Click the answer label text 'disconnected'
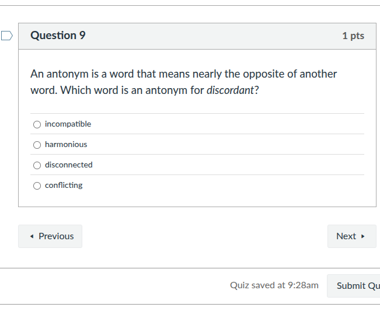The width and height of the screenshot is (380, 311). (x=68, y=165)
